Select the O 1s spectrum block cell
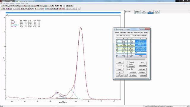190x107 pixels. click(x=144, y=13)
